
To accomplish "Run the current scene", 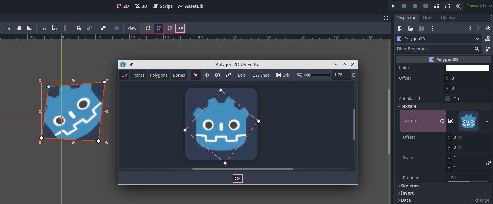I will (x=437, y=6).
